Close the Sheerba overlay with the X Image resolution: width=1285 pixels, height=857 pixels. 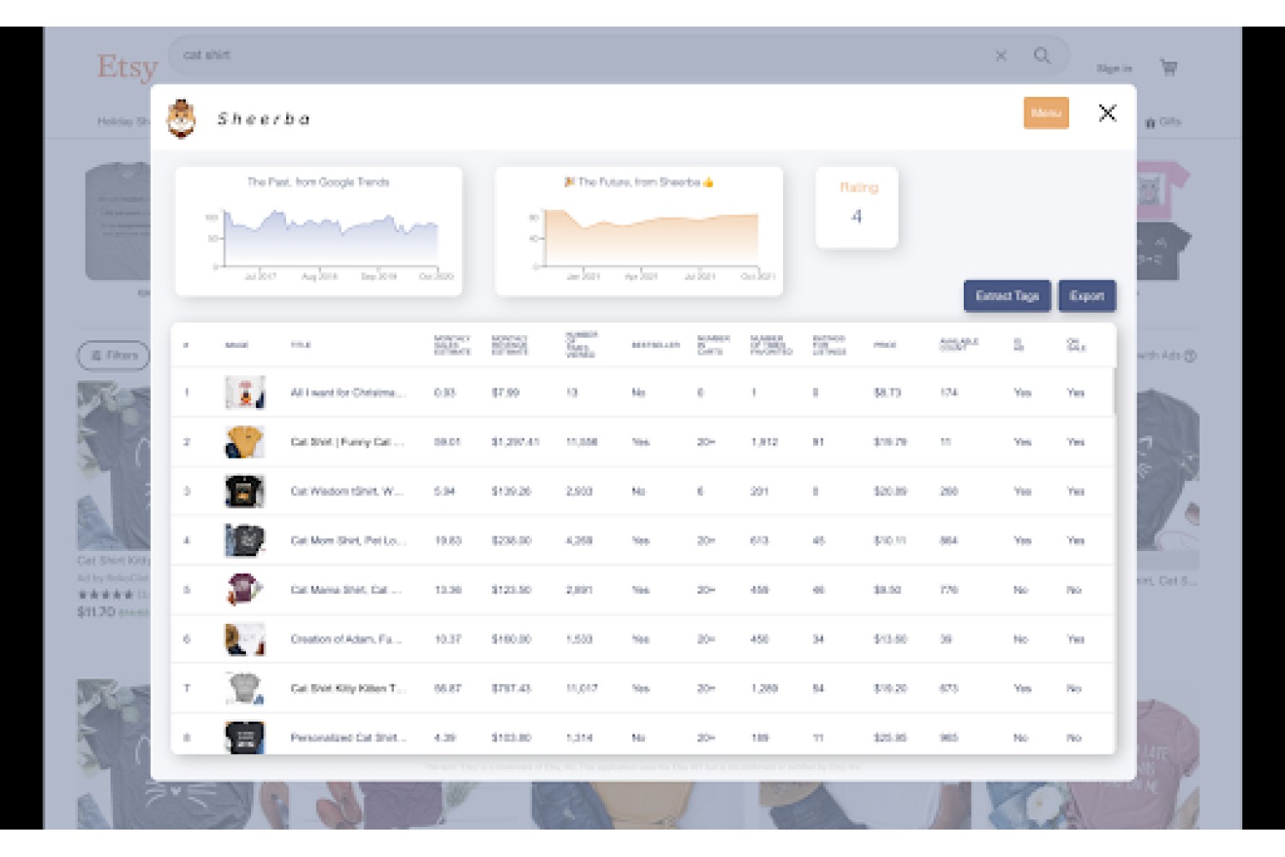tap(1107, 113)
